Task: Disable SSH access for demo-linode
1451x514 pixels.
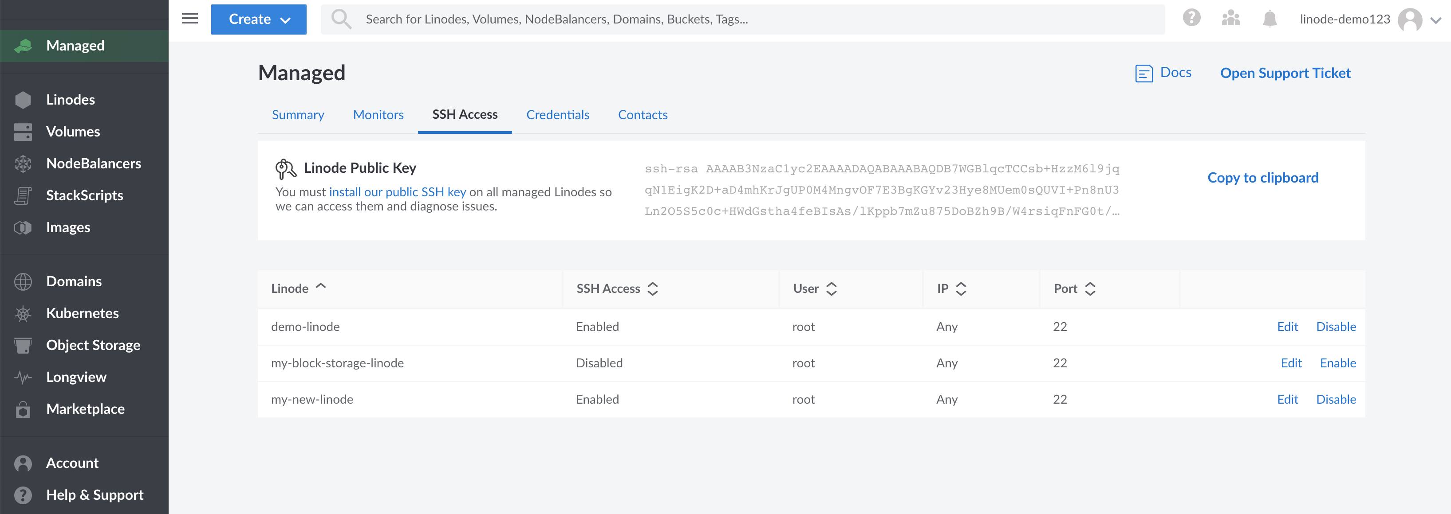Action: tap(1336, 326)
